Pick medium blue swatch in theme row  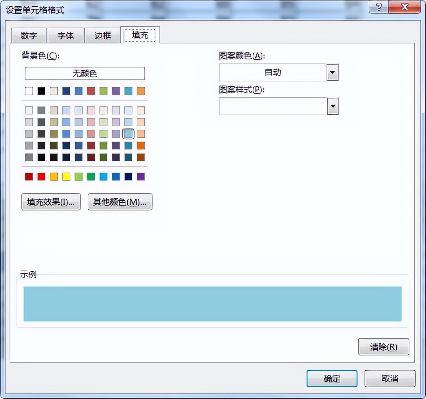[x=79, y=91]
